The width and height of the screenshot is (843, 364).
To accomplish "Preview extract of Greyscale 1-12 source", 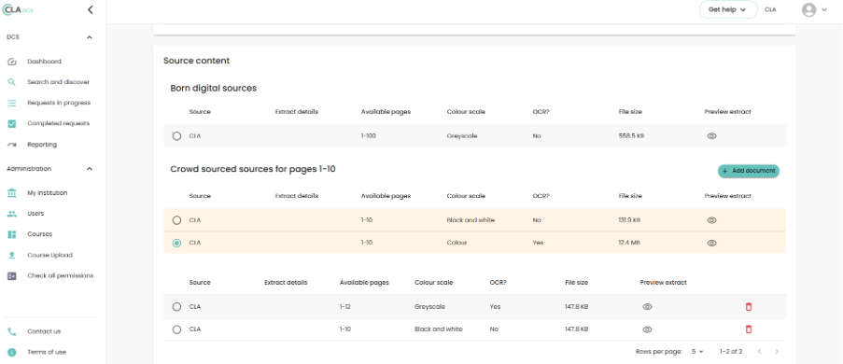I will pyautogui.click(x=647, y=306).
